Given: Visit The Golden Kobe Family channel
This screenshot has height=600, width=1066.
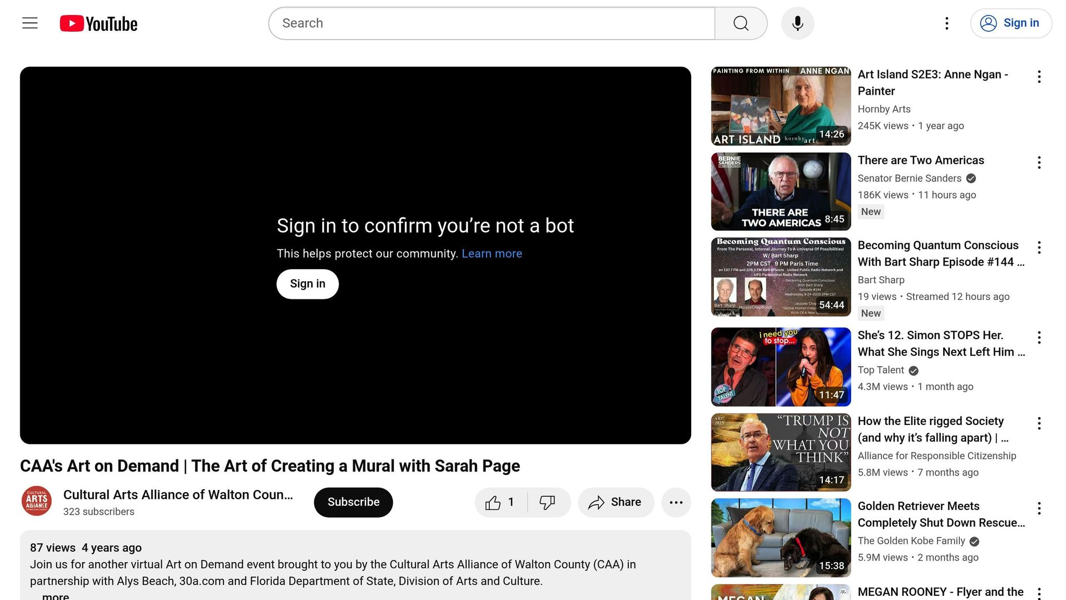Looking at the screenshot, I should pyautogui.click(x=911, y=541).
